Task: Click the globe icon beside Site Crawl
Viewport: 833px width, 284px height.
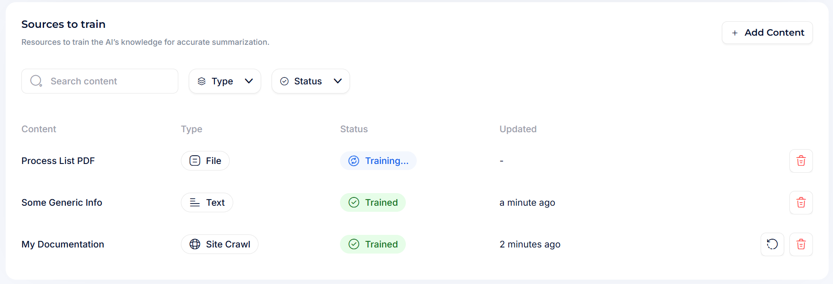Action: [195, 244]
